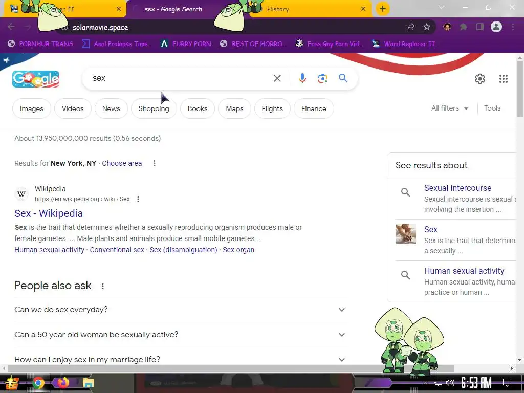
Task: Filter results by Images
Action: coord(31,108)
